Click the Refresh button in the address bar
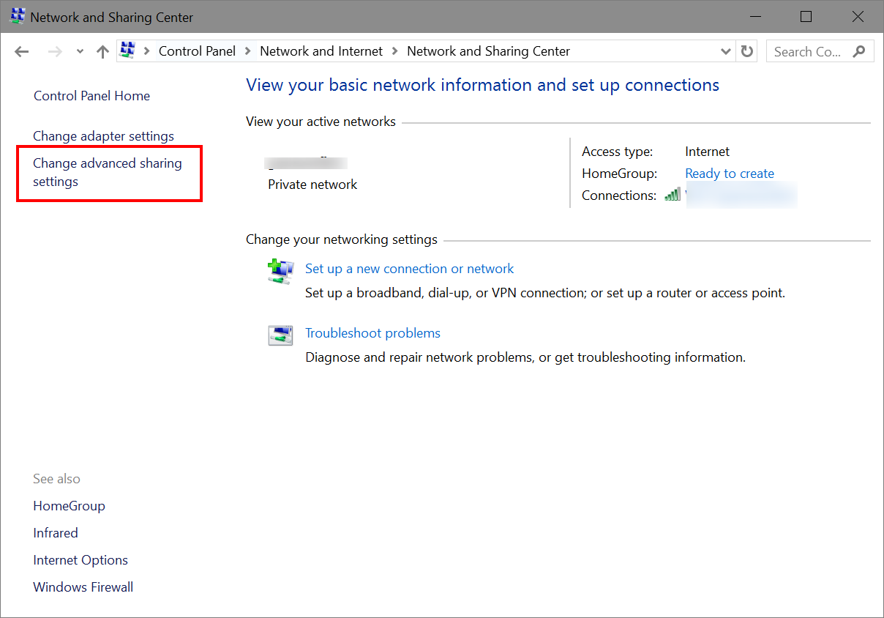Viewport: 884px width, 618px height. coord(746,51)
